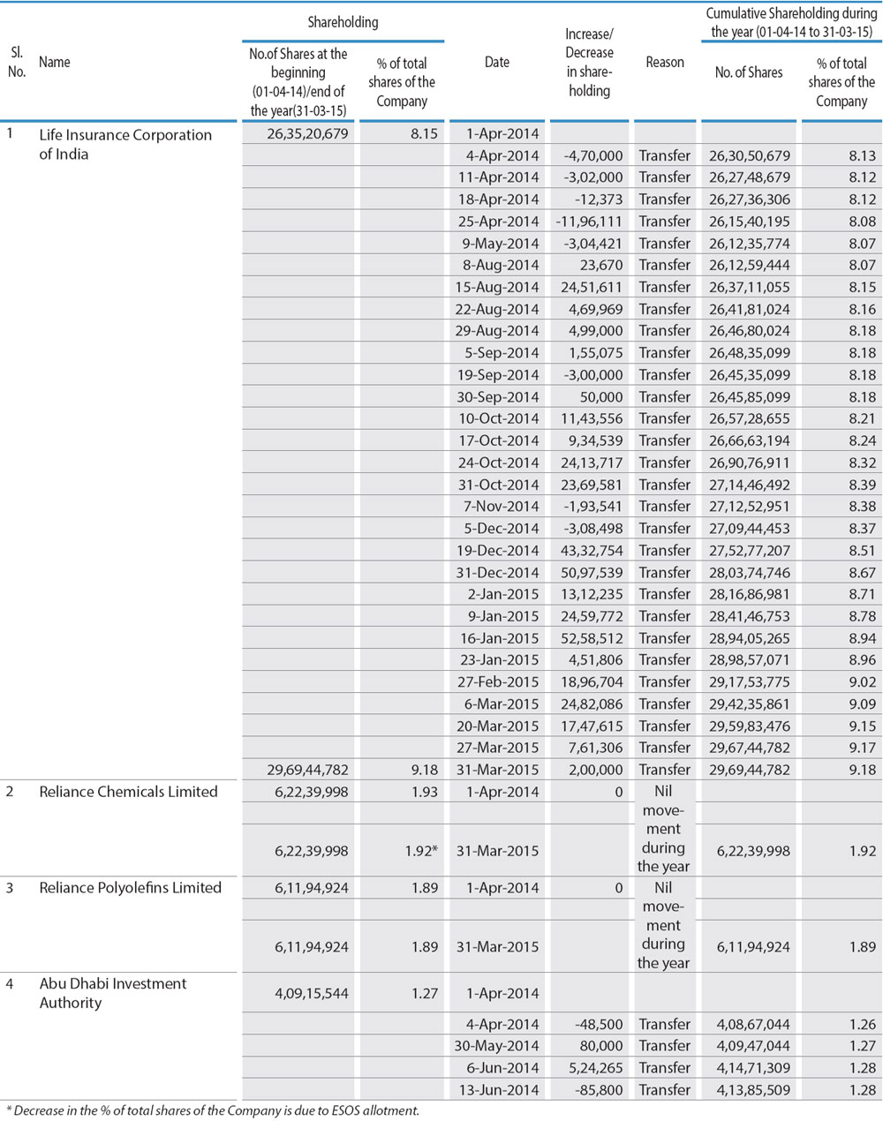Image resolution: width=883 pixels, height=1121 pixels.
Task: Select the -48,500 decrease value
Action: click(593, 1025)
